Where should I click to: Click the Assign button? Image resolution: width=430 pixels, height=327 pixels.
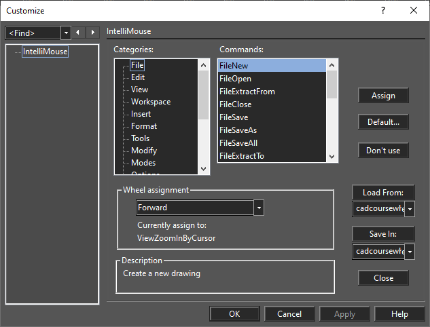tap(383, 96)
